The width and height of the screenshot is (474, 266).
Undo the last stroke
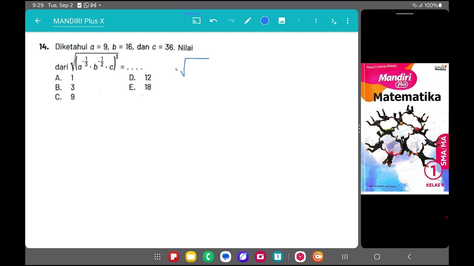(213, 21)
